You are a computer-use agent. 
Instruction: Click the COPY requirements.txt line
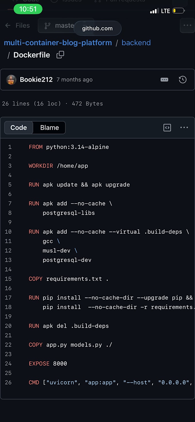[69, 279]
